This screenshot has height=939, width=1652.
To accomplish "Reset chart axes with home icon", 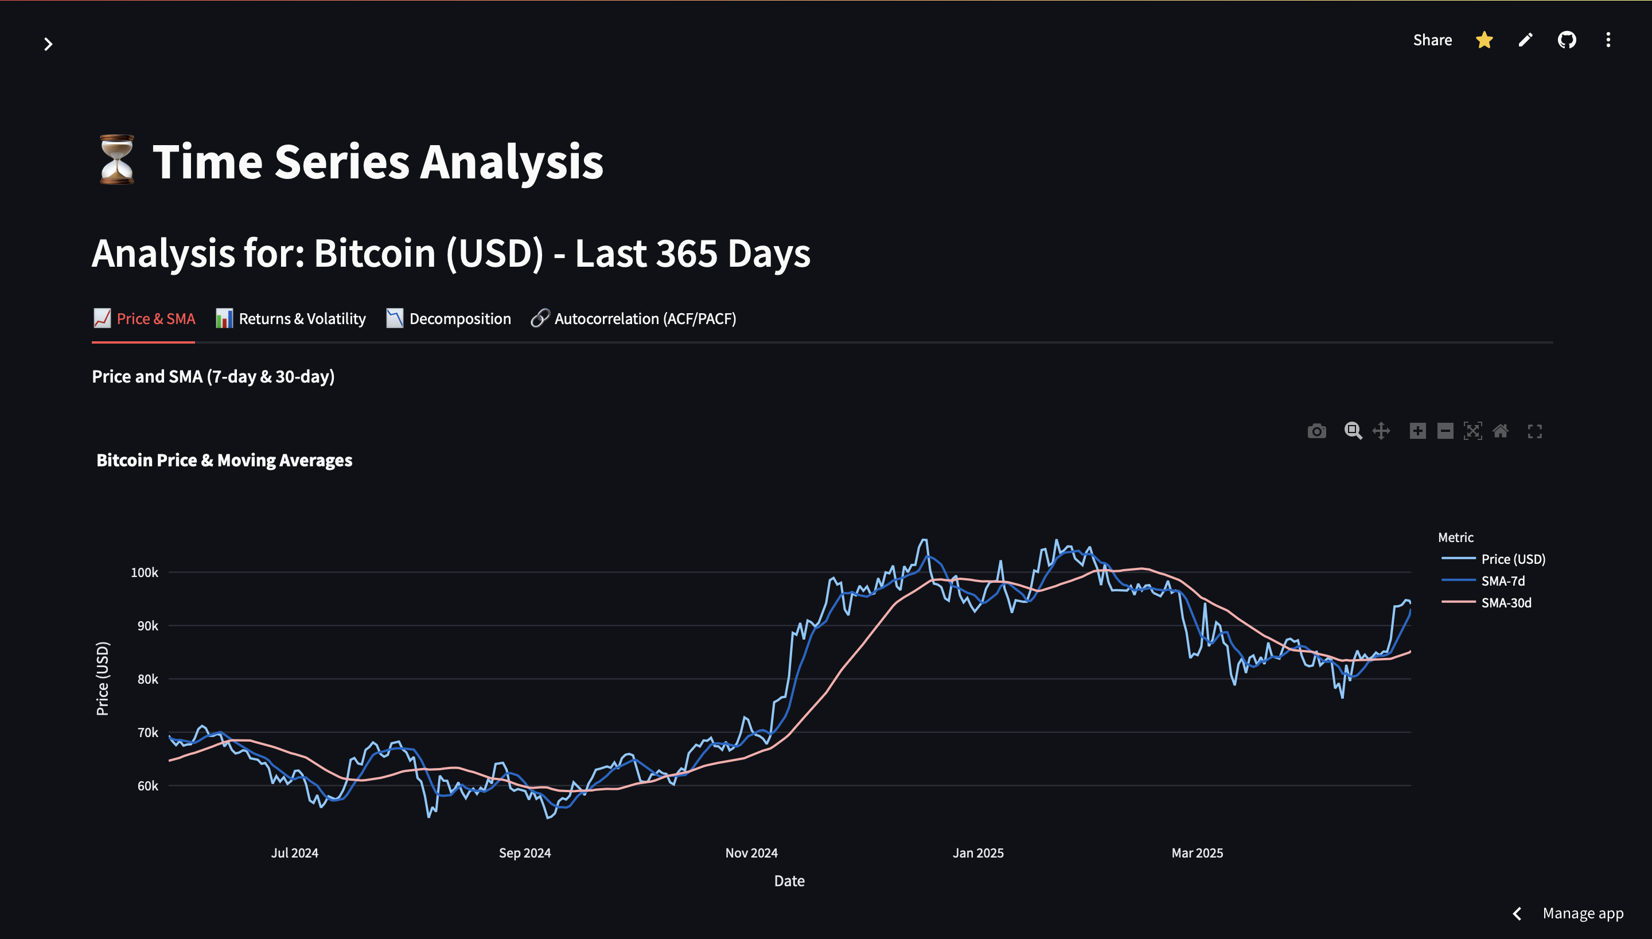I will click(1501, 431).
